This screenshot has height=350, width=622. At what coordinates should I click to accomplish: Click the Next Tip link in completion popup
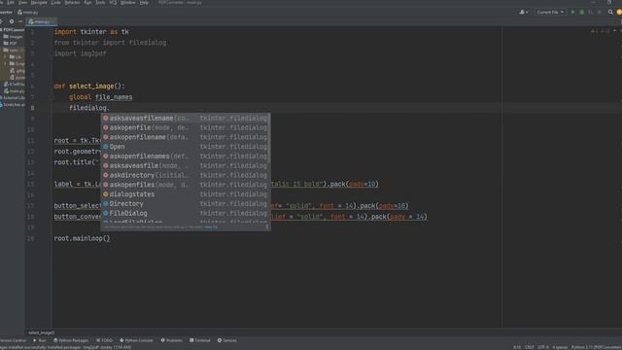tap(211, 227)
